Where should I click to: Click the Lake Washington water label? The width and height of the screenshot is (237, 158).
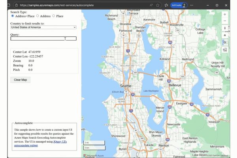pos(151,91)
